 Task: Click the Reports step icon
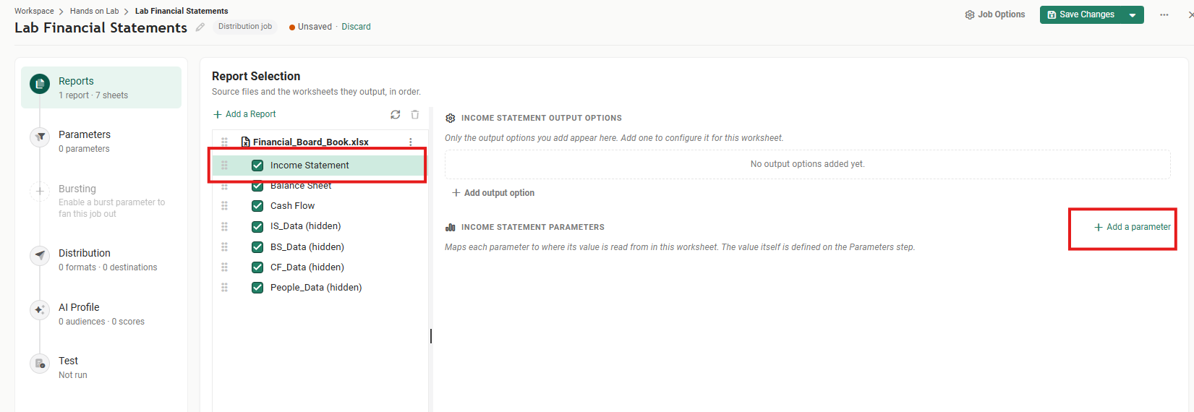[x=40, y=84]
